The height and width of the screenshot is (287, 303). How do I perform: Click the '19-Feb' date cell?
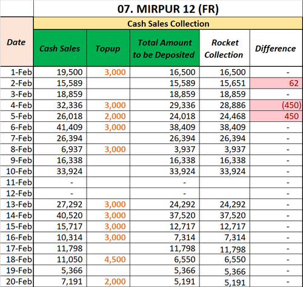tap(17, 271)
